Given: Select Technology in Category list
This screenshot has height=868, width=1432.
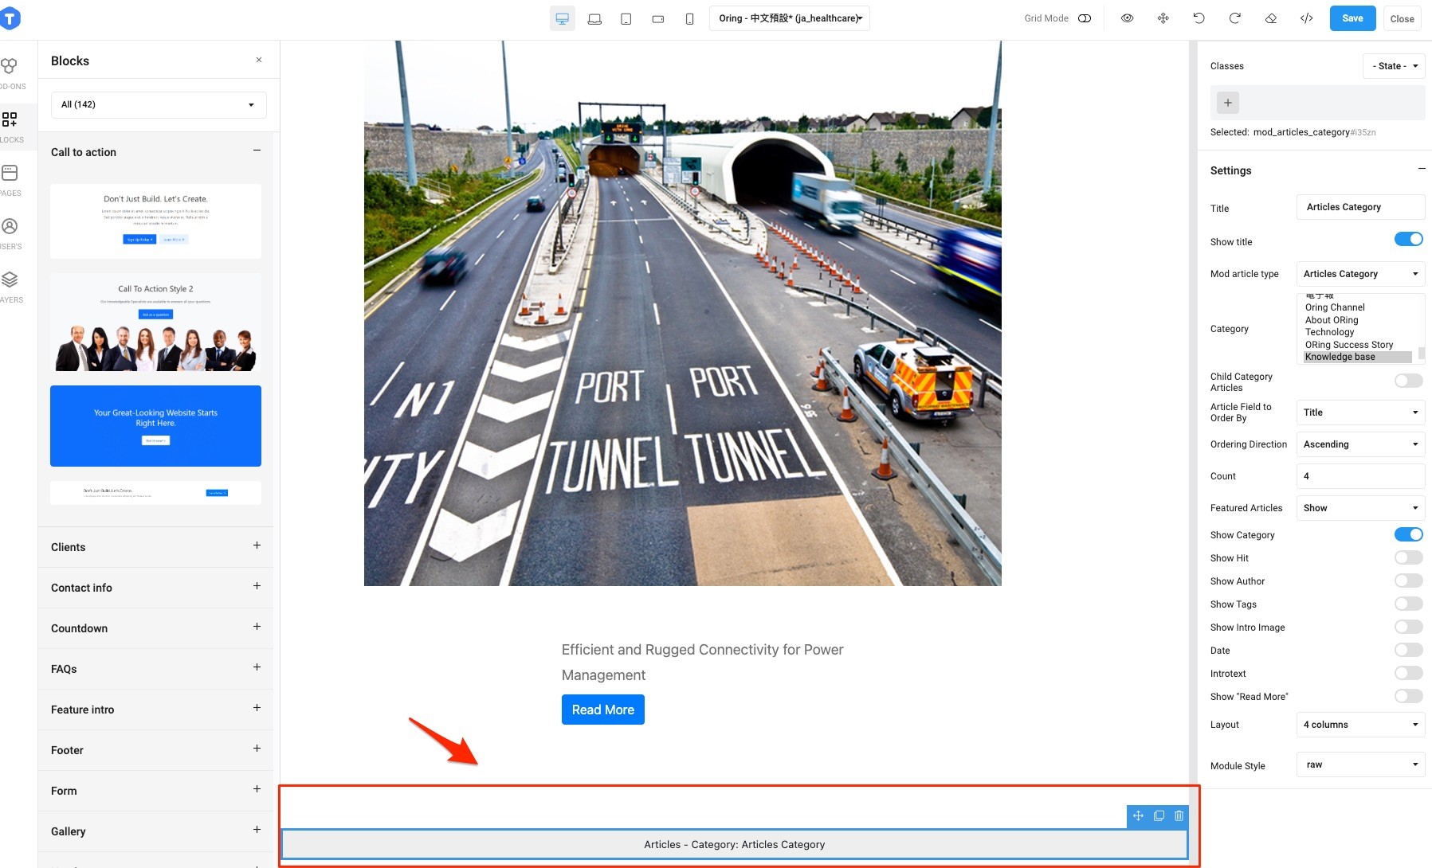Looking at the screenshot, I should [1358, 332].
